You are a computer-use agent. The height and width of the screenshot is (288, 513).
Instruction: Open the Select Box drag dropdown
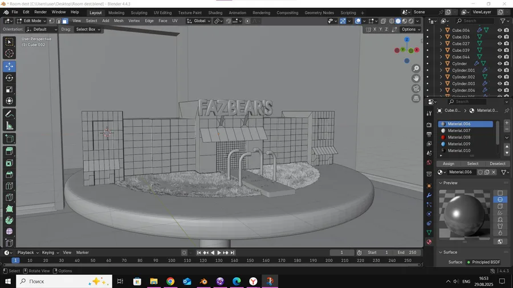click(x=88, y=30)
